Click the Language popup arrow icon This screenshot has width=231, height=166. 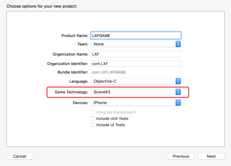click(178, 81)
